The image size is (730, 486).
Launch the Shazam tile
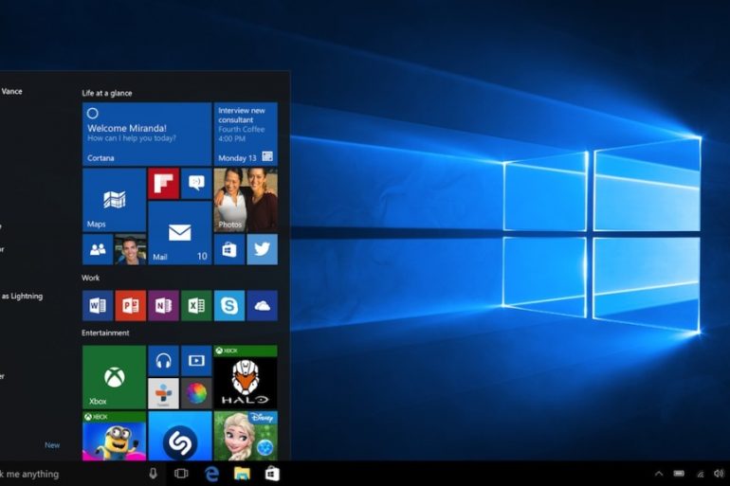tap(179, 441)
